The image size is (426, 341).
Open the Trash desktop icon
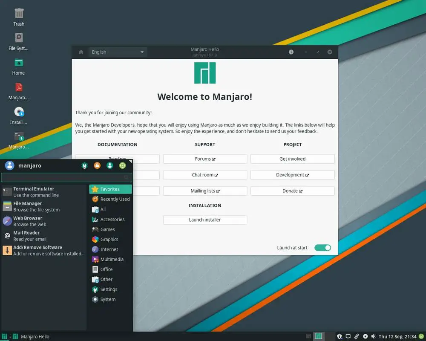19,17
